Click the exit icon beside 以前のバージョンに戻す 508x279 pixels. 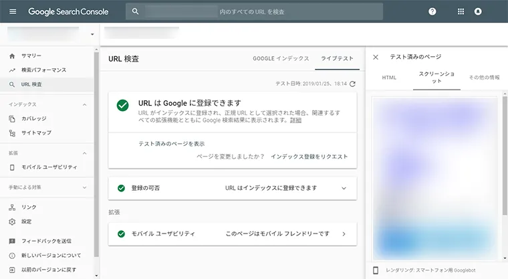(12, 270)
